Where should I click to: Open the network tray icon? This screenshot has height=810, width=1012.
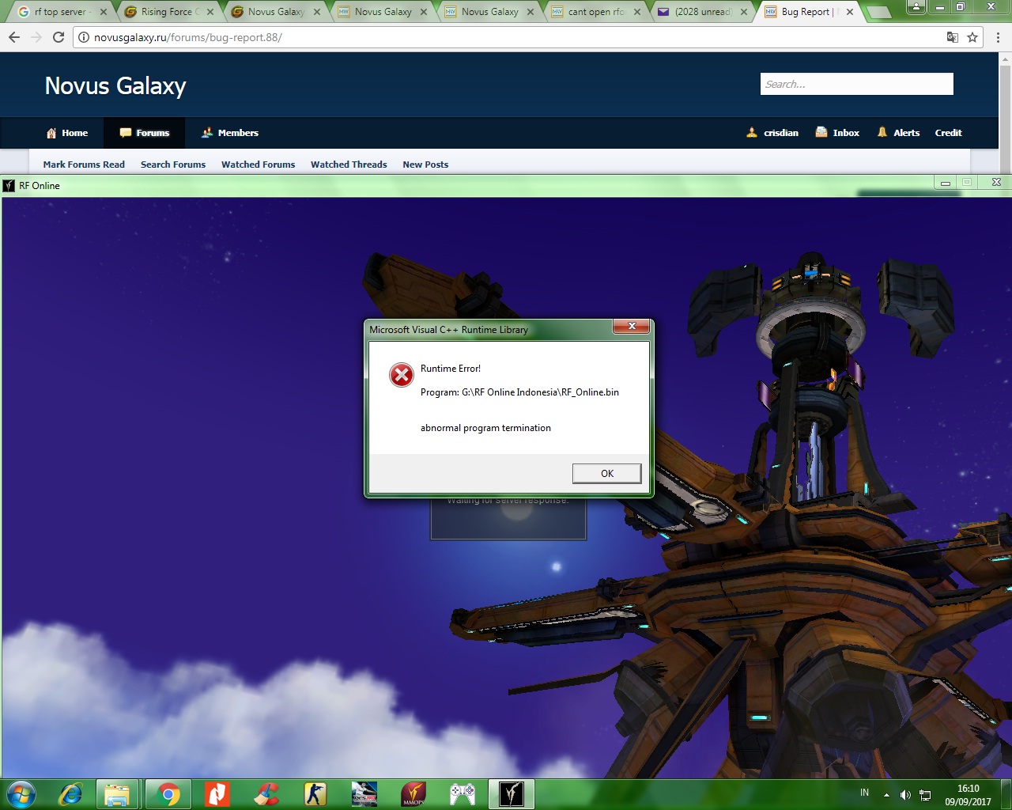[924, 795]
